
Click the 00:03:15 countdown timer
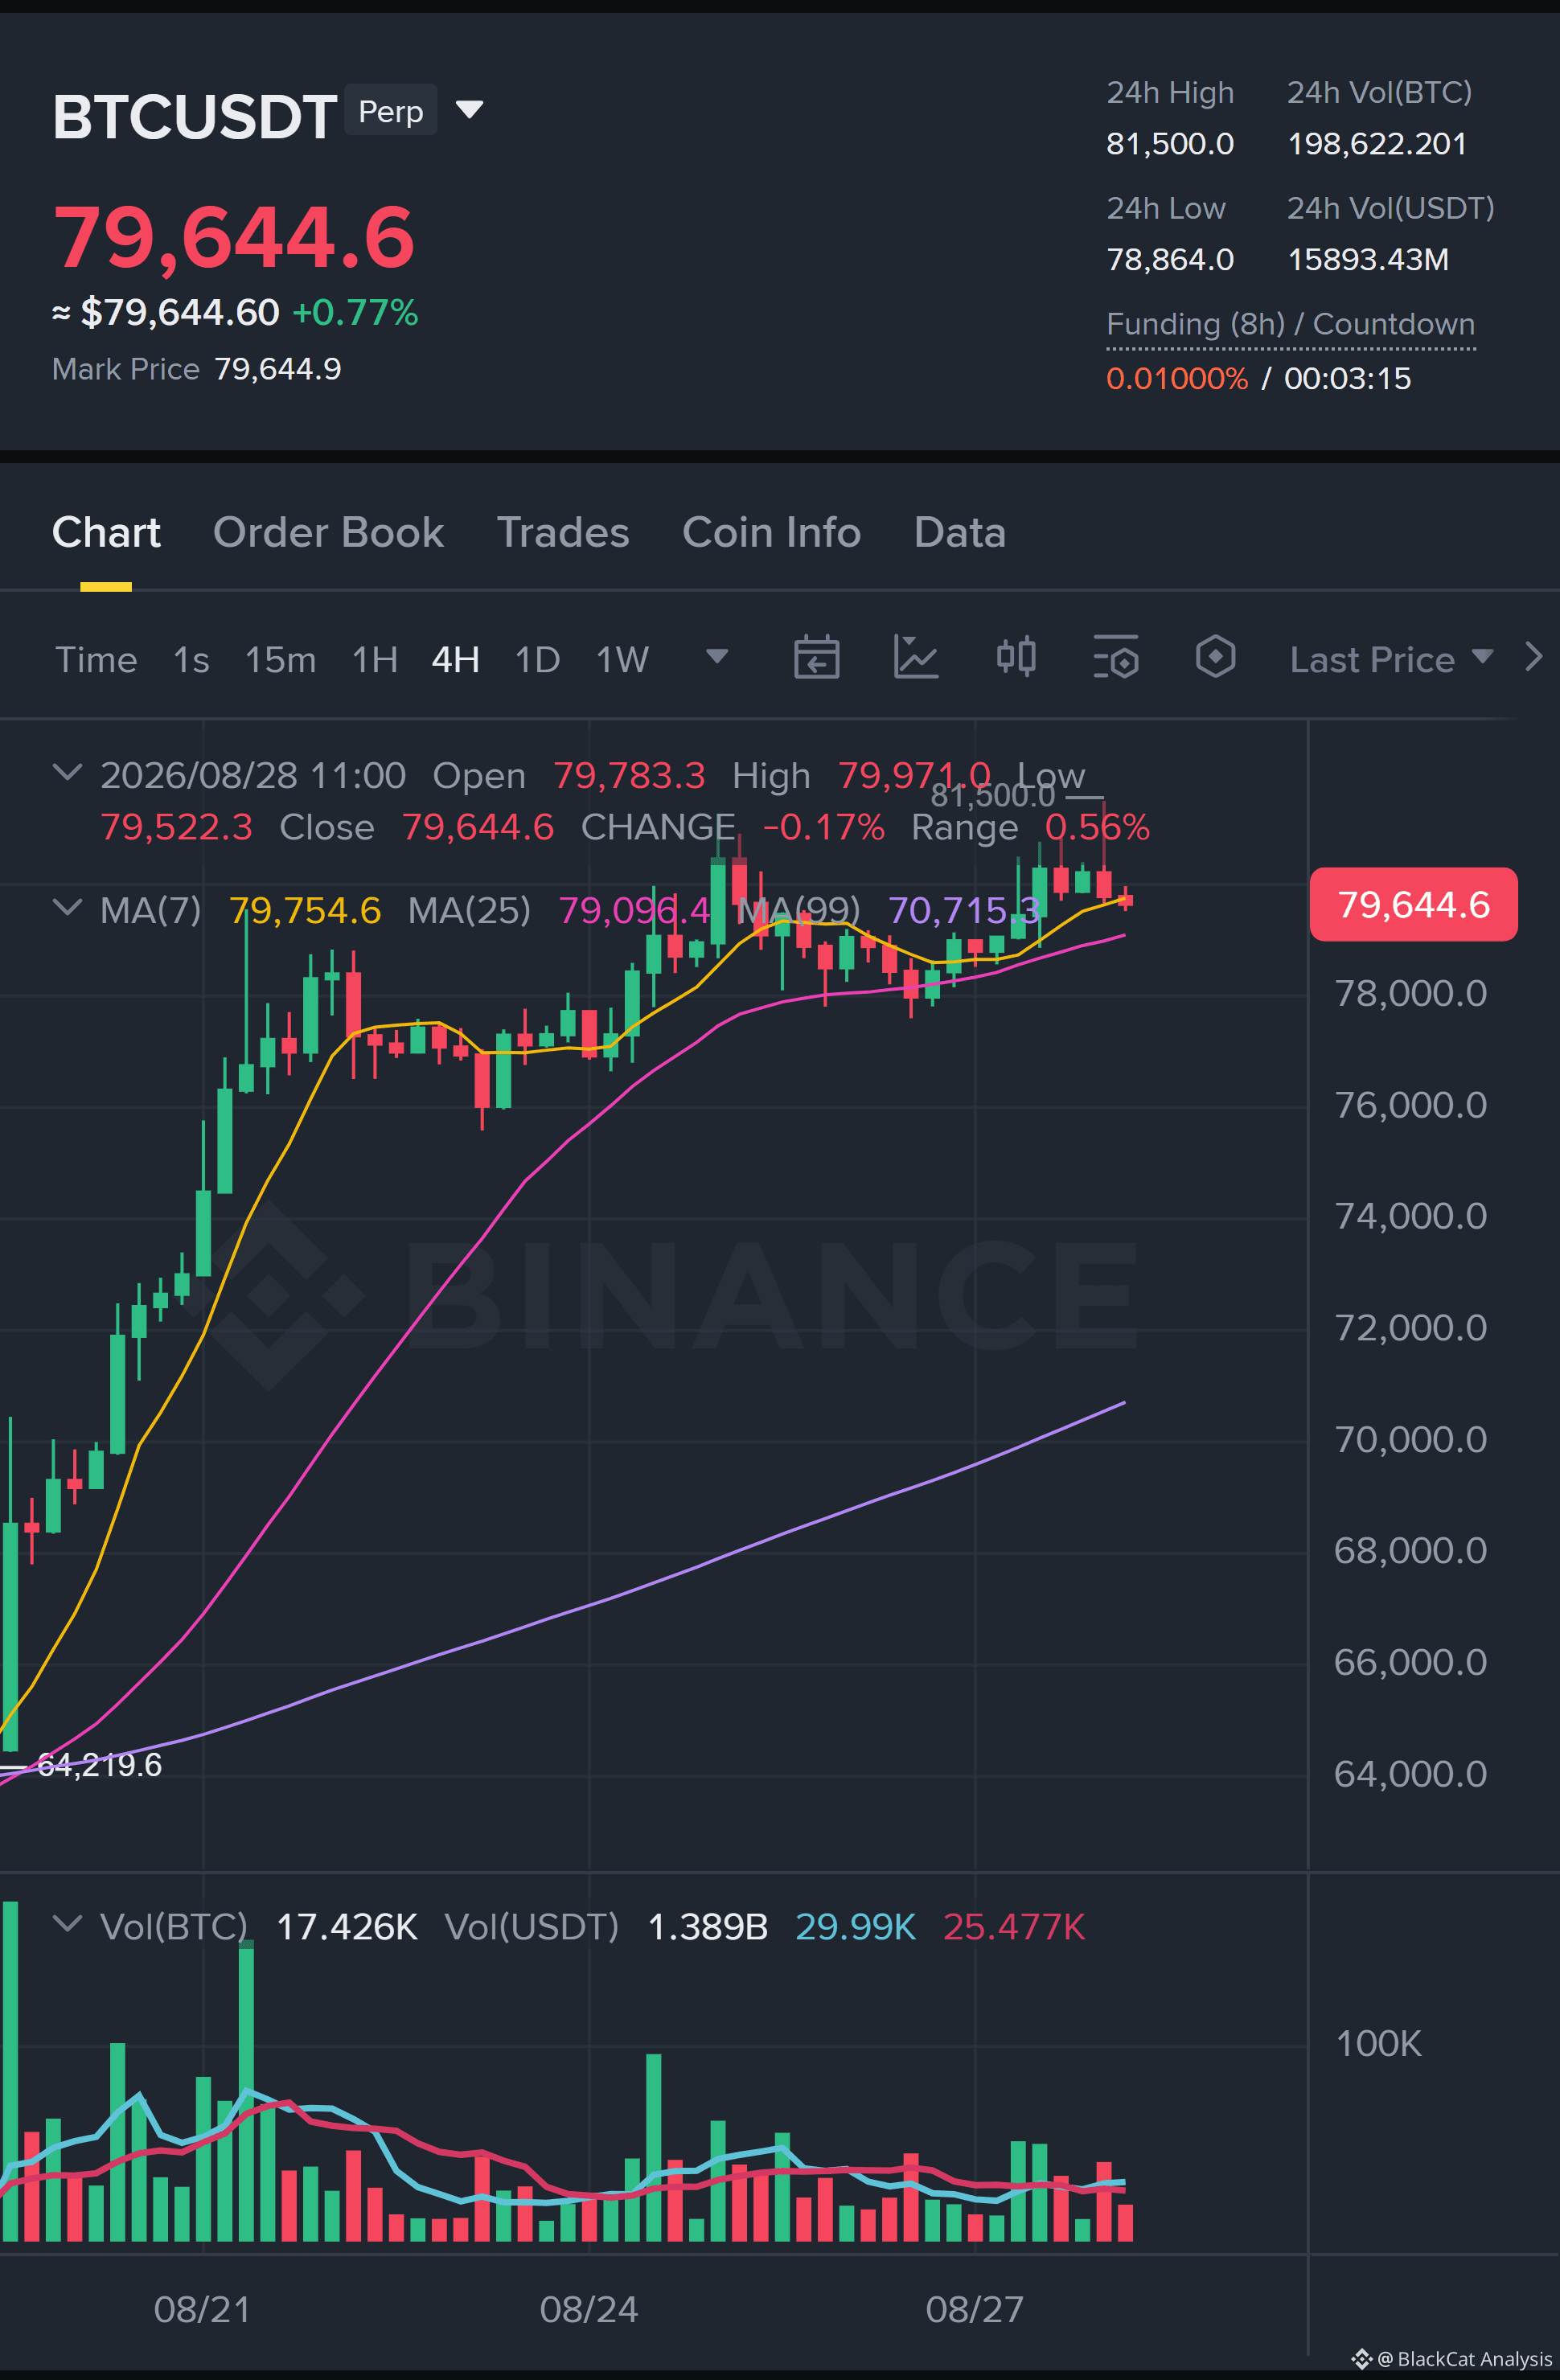tap(1347, 379)
